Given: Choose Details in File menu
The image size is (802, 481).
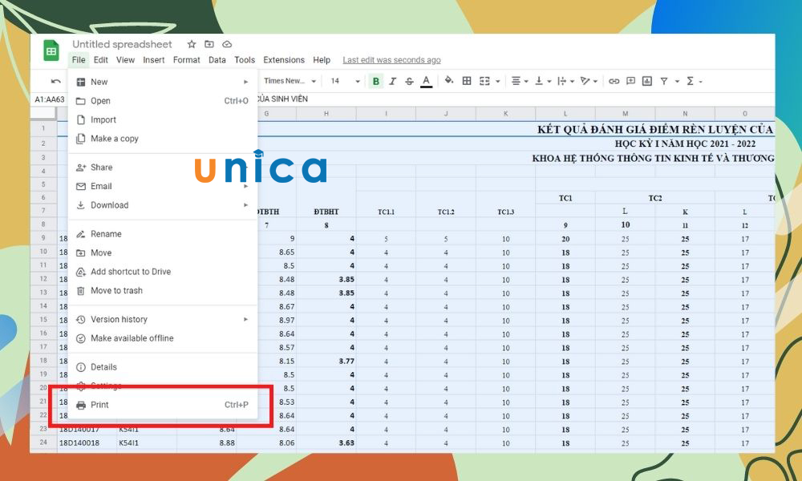Looking at the screenshot, I should [163, 367].
